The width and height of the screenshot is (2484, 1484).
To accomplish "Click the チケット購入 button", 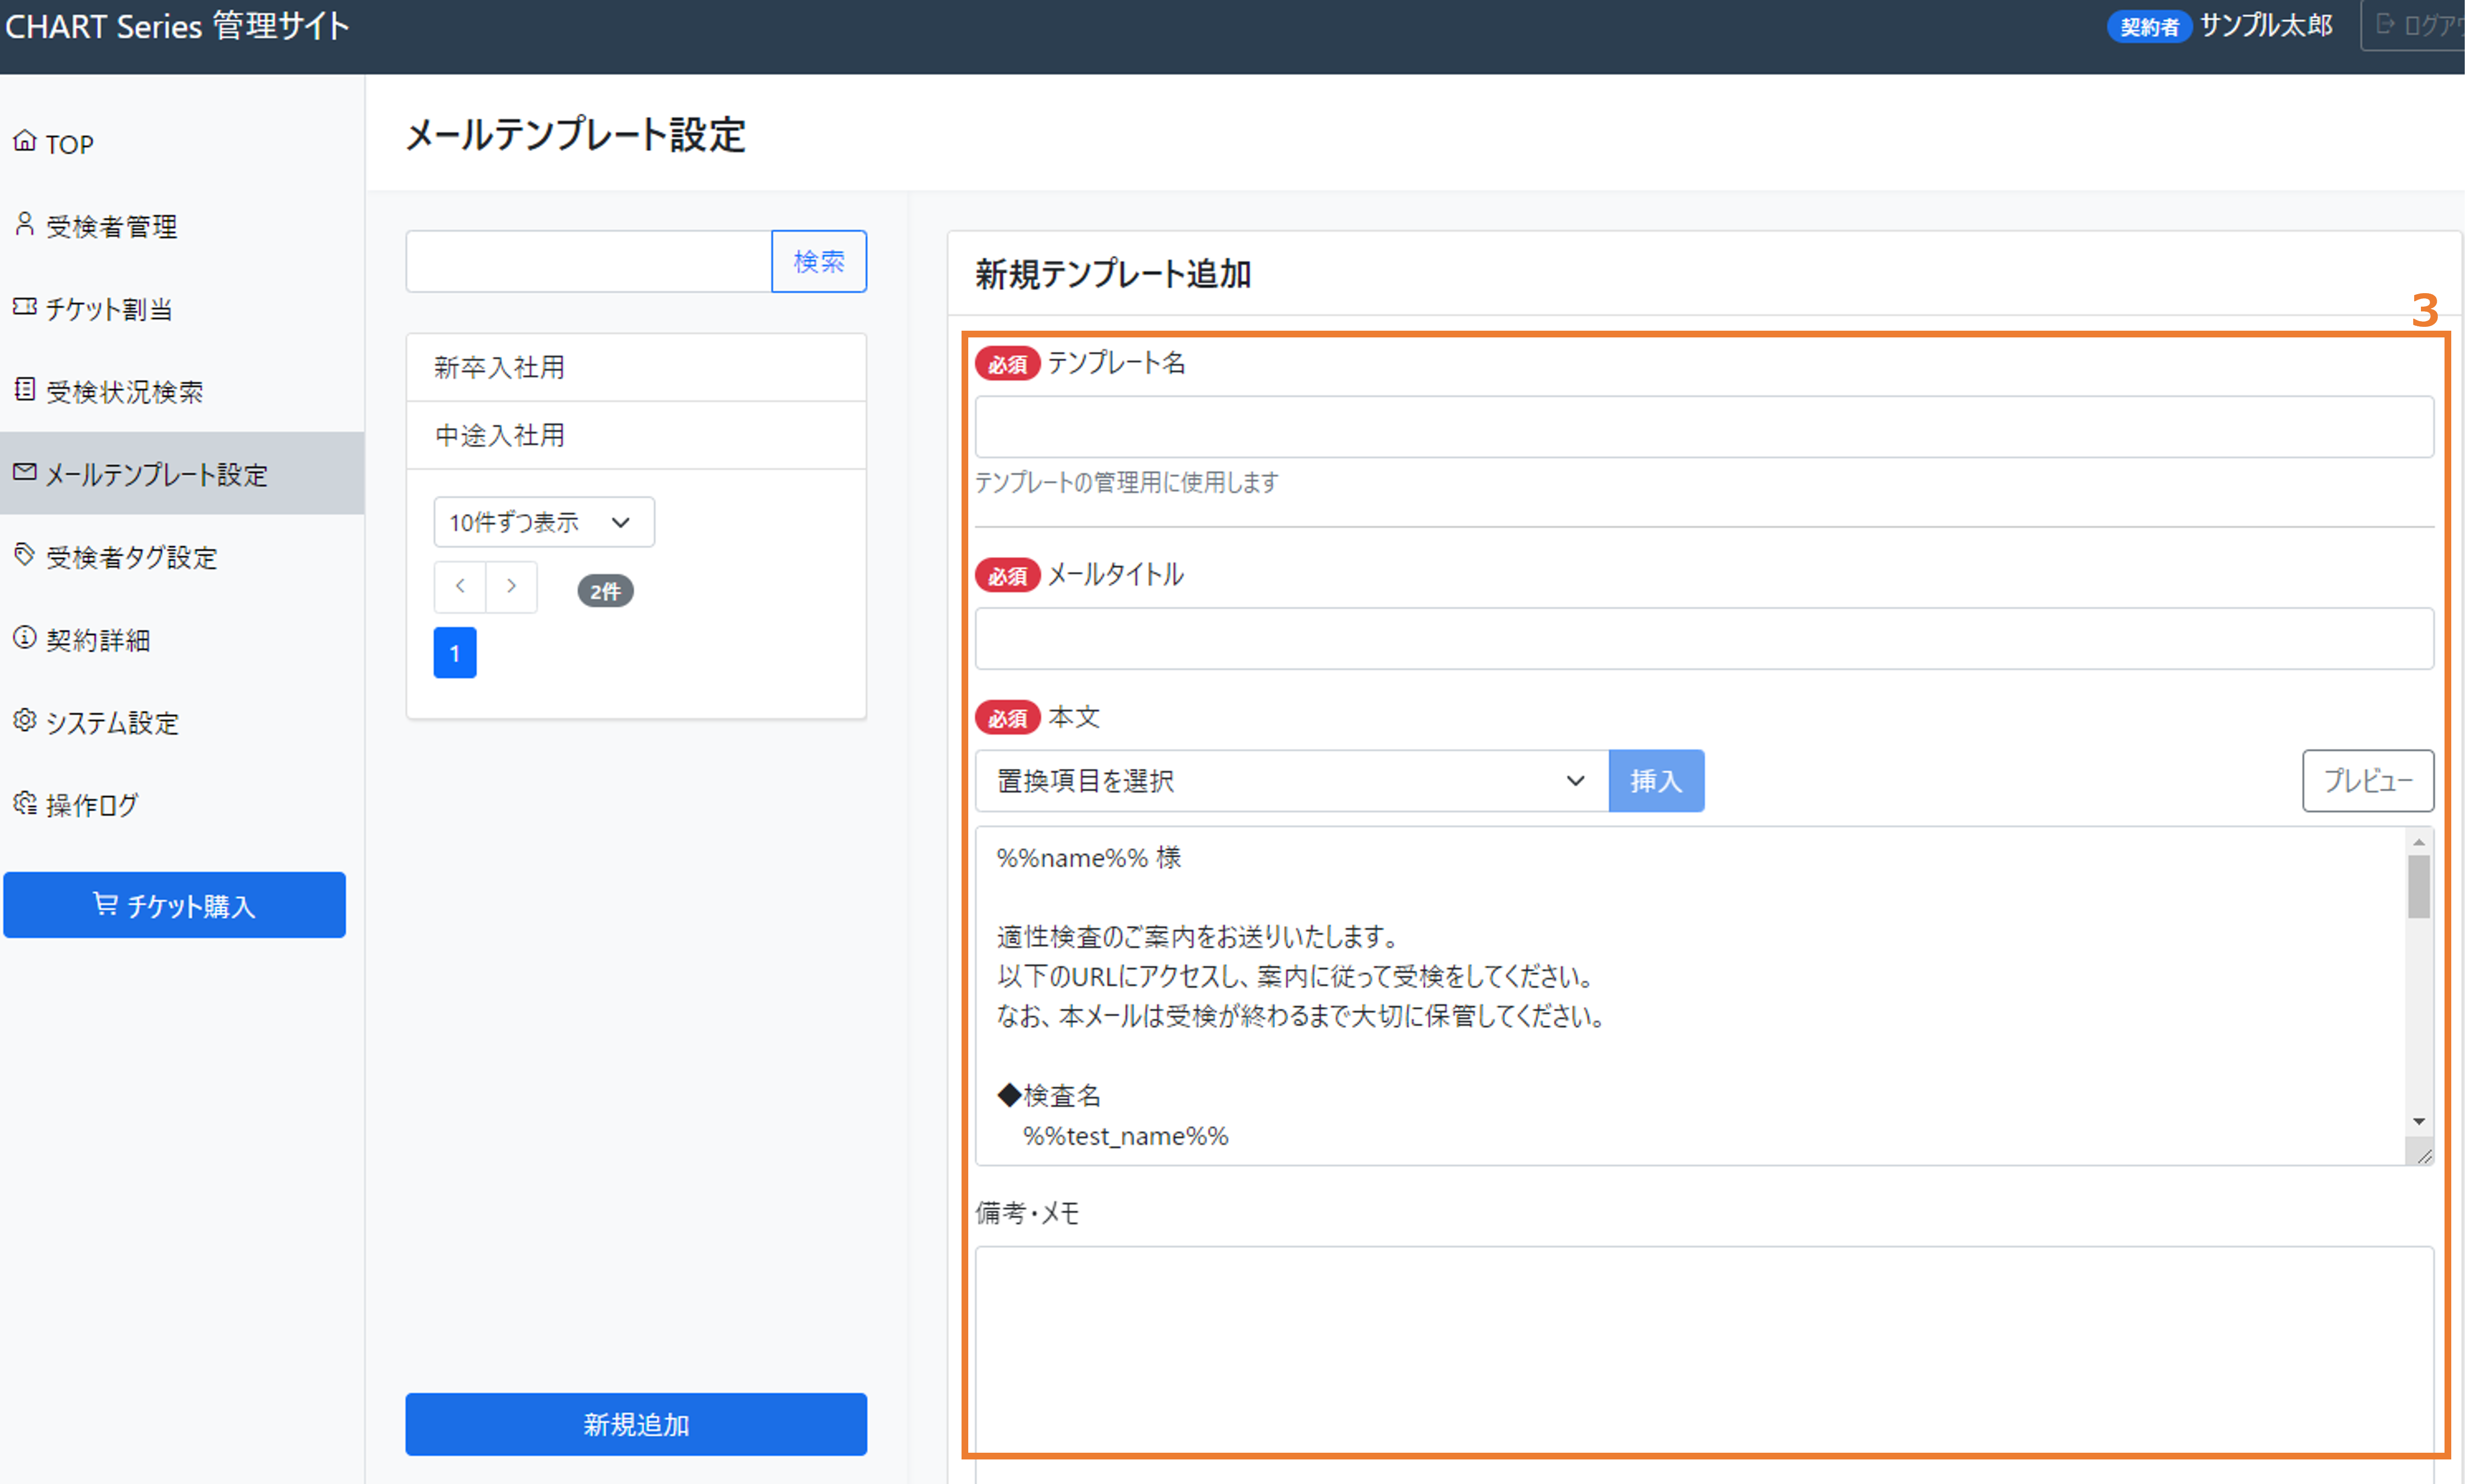I will coord(175,905).
